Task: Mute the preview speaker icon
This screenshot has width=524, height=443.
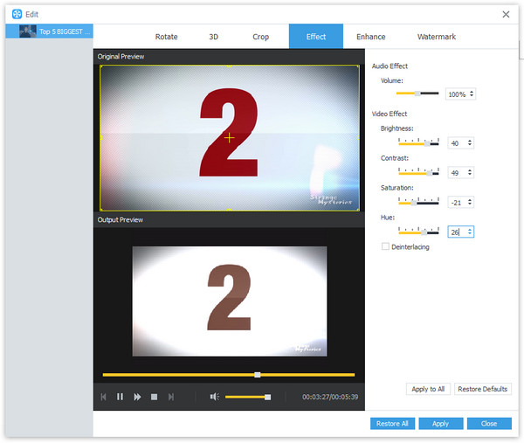Action: point(214,397)
